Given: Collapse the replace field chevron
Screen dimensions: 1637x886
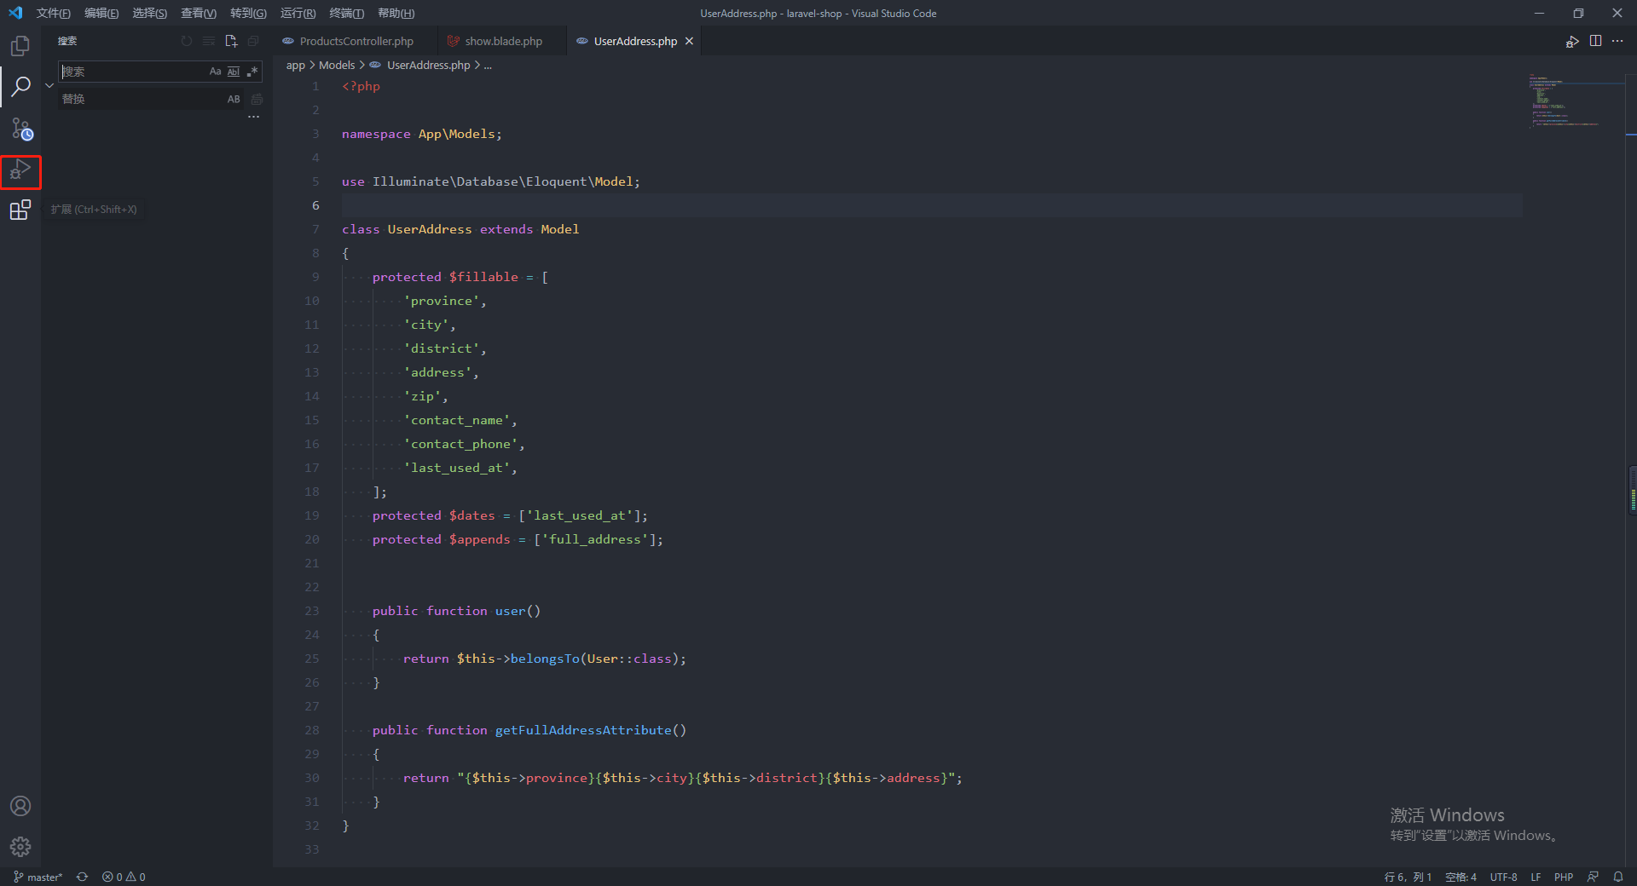Looking at the screenshot, I should click(49, 85).
